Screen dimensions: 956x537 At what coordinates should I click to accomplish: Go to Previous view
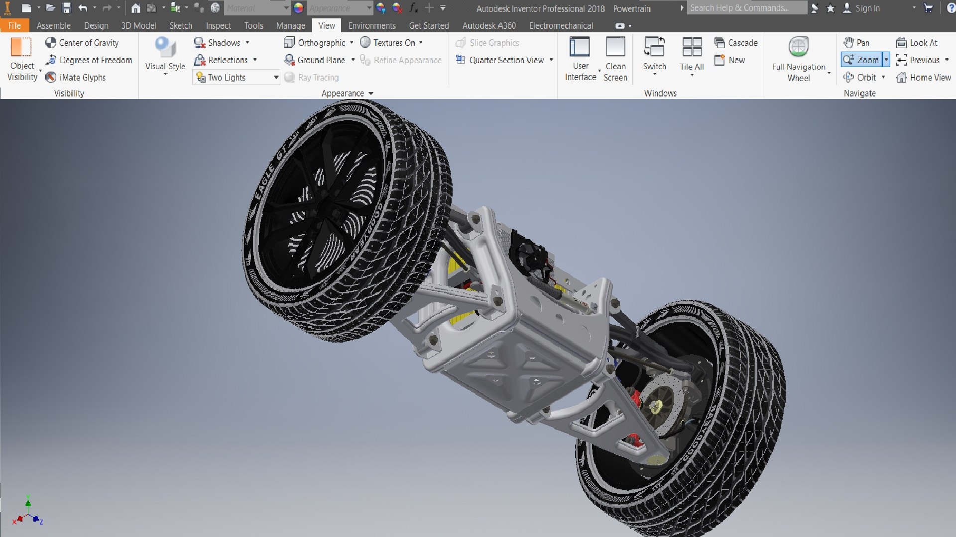(x=918, y=60)
